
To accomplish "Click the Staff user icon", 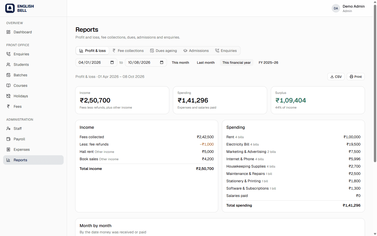I will click(x=8, y=128).
